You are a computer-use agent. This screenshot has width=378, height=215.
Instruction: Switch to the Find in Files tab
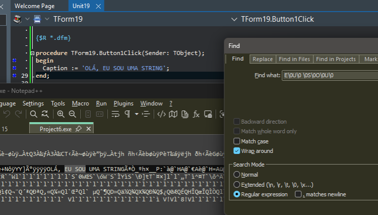coord(294,59)
